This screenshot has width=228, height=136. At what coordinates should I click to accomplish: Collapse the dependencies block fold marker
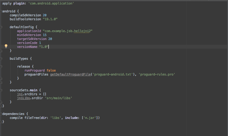click(x=1, y=114)
